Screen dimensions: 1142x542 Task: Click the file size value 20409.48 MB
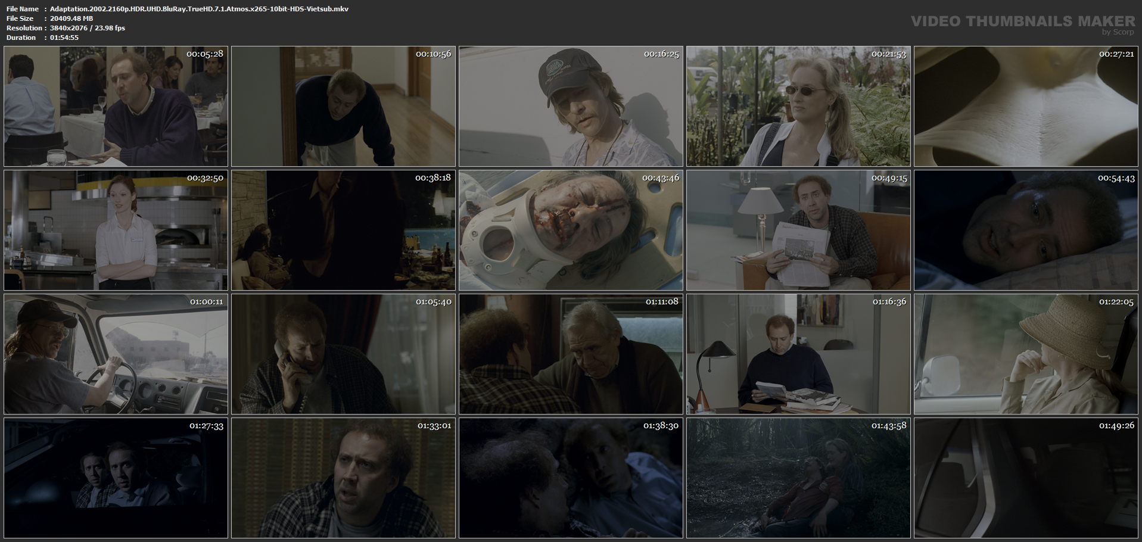pyautogui.click(x=71, y=18)
